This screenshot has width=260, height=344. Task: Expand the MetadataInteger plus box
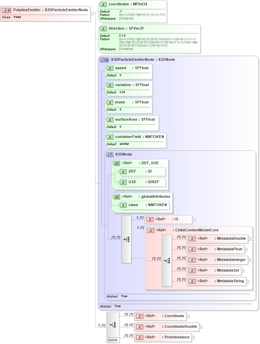pos(249,260)
